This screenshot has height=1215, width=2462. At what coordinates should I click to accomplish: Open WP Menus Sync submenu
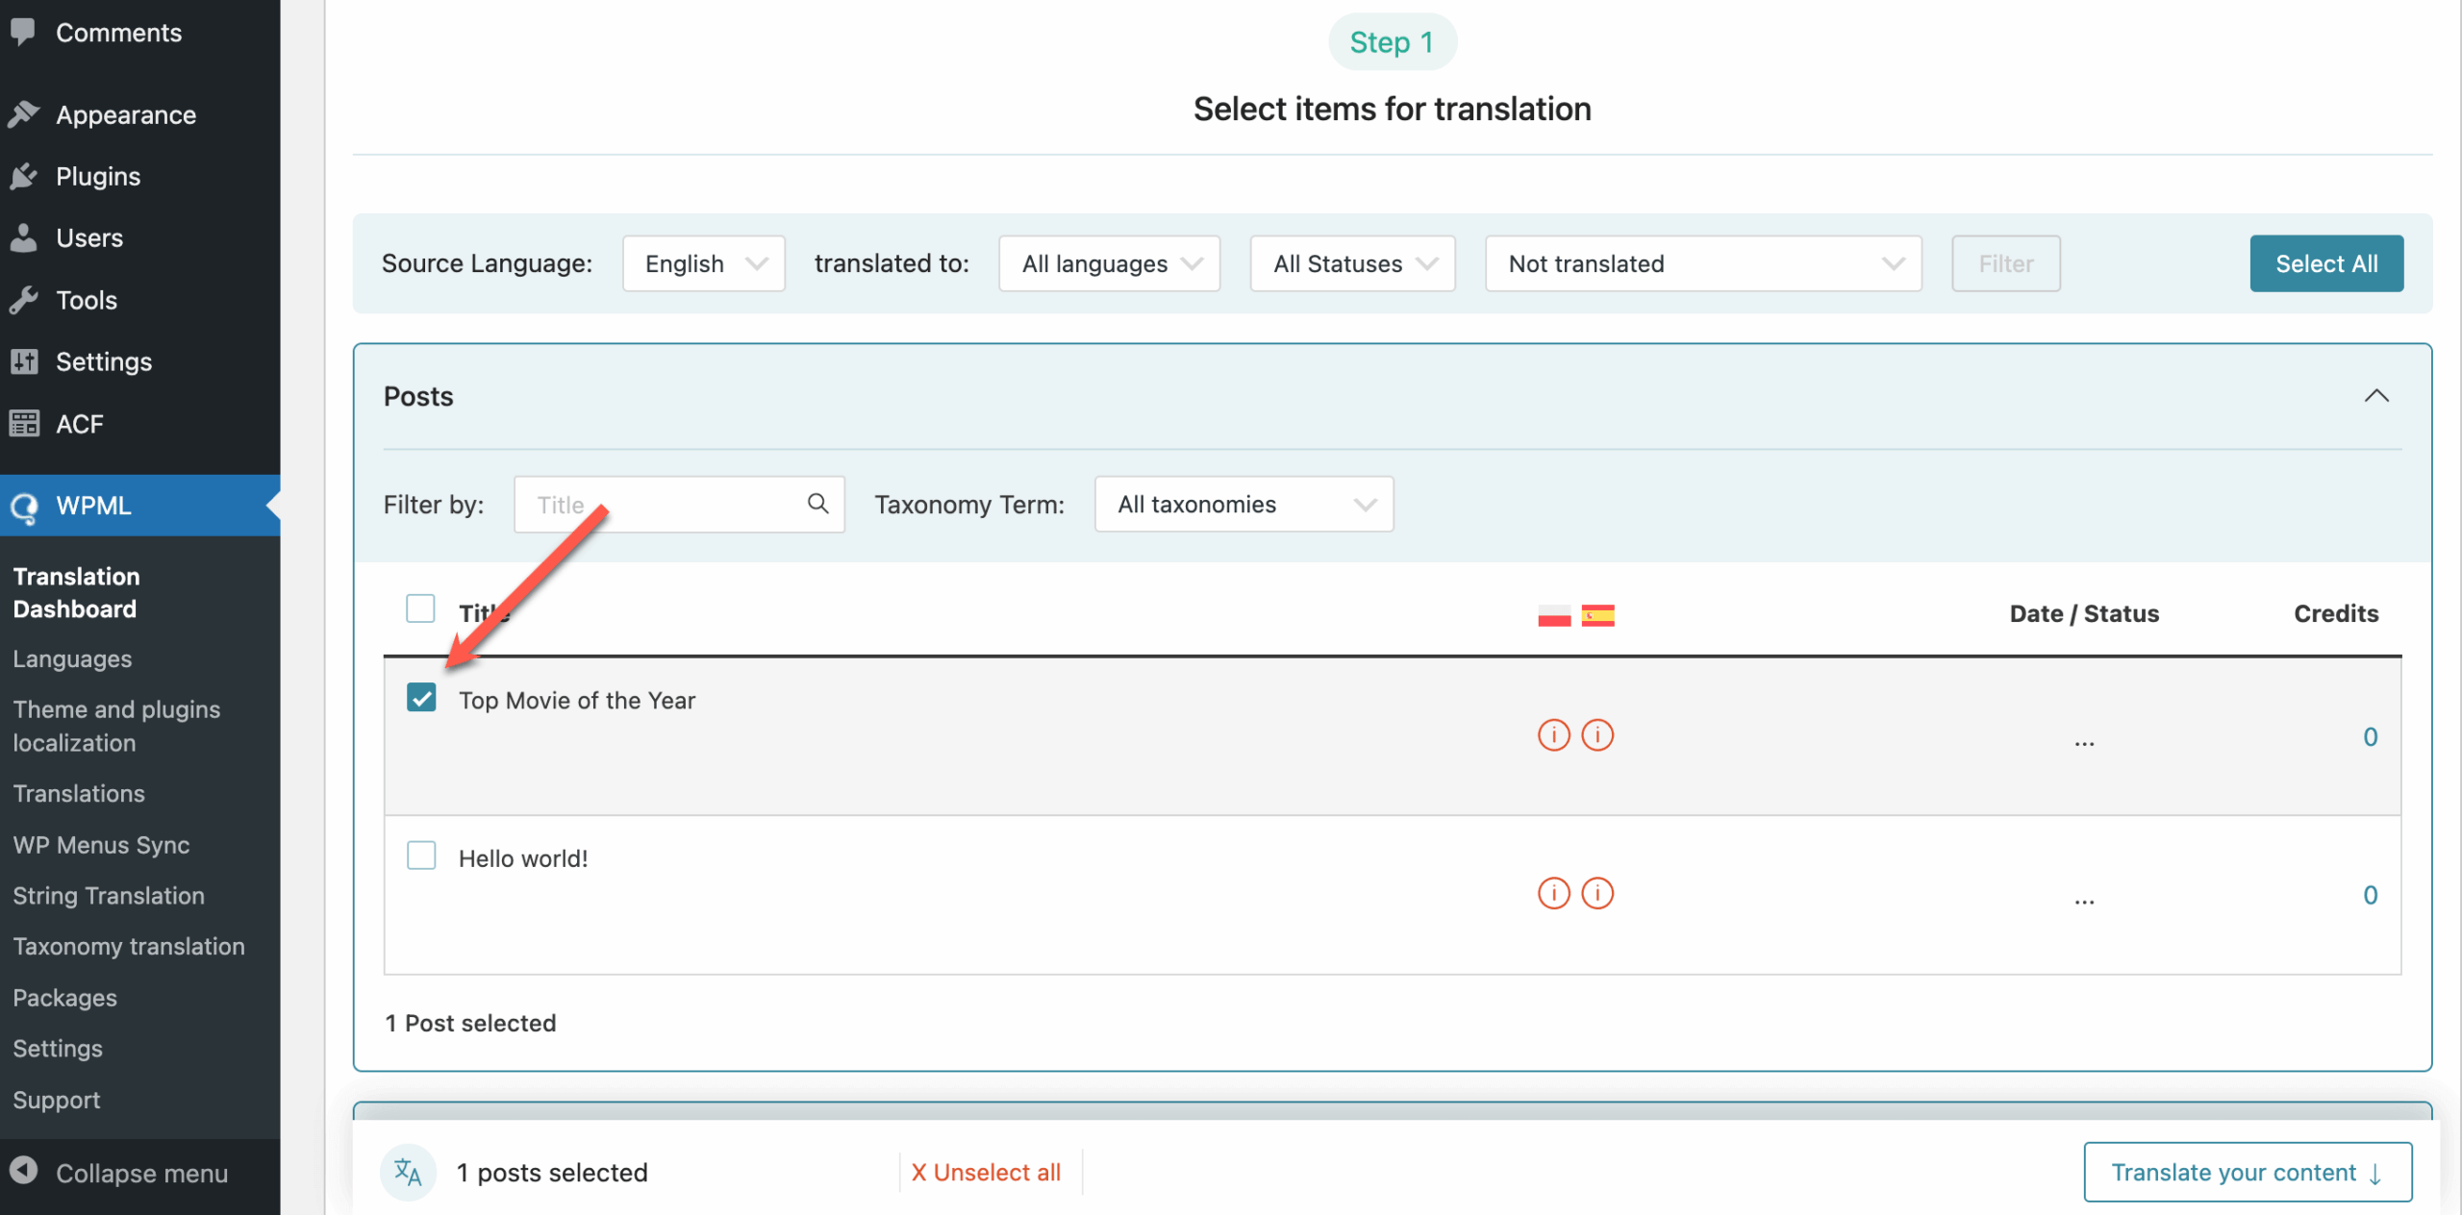click(101, 845)
